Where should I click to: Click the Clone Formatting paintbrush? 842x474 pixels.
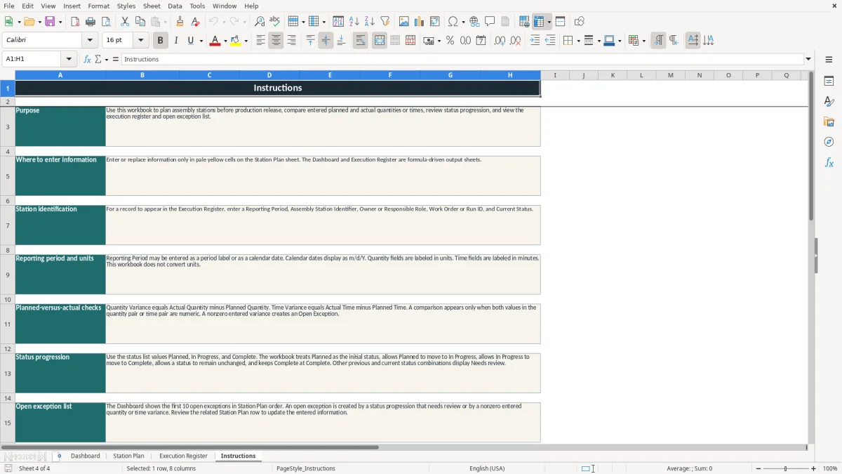pos(180,22)
